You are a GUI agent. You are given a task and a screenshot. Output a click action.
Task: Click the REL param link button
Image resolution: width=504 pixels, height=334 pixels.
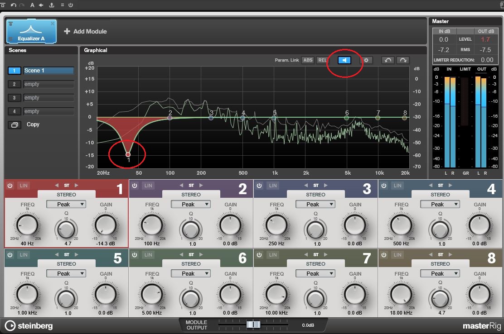[x=322, y=60]
